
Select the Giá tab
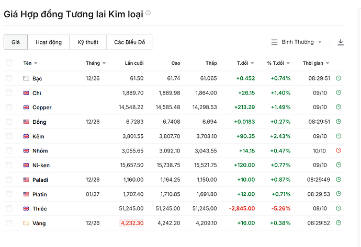(x=16, y=42)
